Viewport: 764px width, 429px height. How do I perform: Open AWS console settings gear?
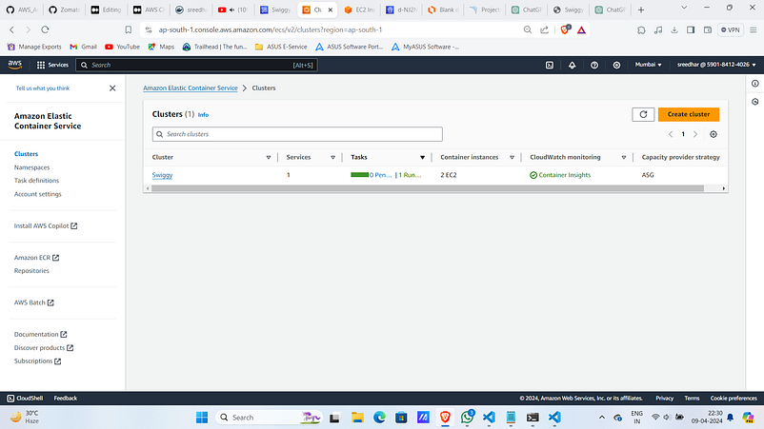coord(616,65)
